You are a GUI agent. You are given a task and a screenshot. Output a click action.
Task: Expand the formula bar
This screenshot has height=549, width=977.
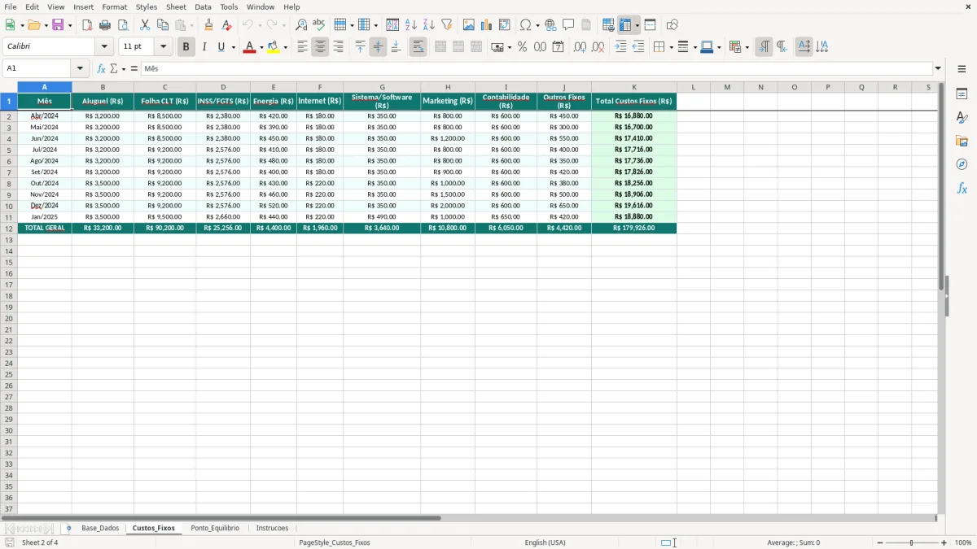click(938, 68)
